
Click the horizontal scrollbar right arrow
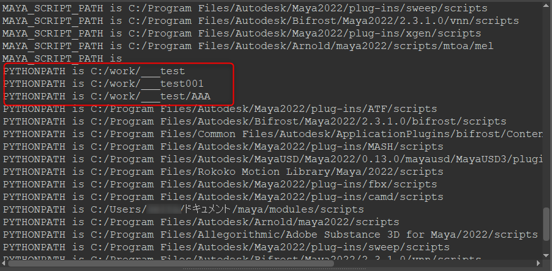538,263
